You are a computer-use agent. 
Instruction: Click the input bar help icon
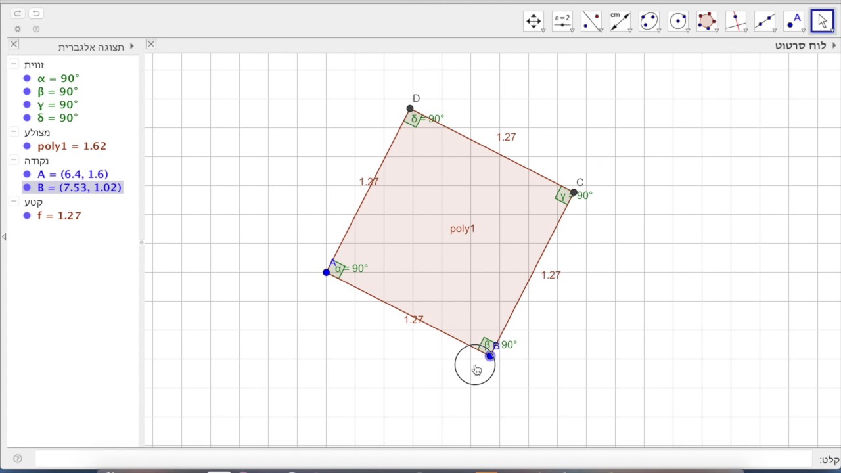[18, 459]
